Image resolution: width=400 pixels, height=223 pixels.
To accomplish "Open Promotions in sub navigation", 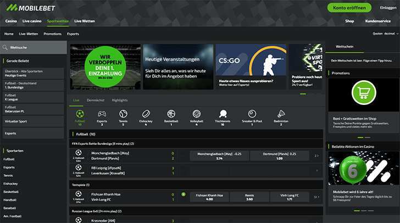I will (53, 34).
